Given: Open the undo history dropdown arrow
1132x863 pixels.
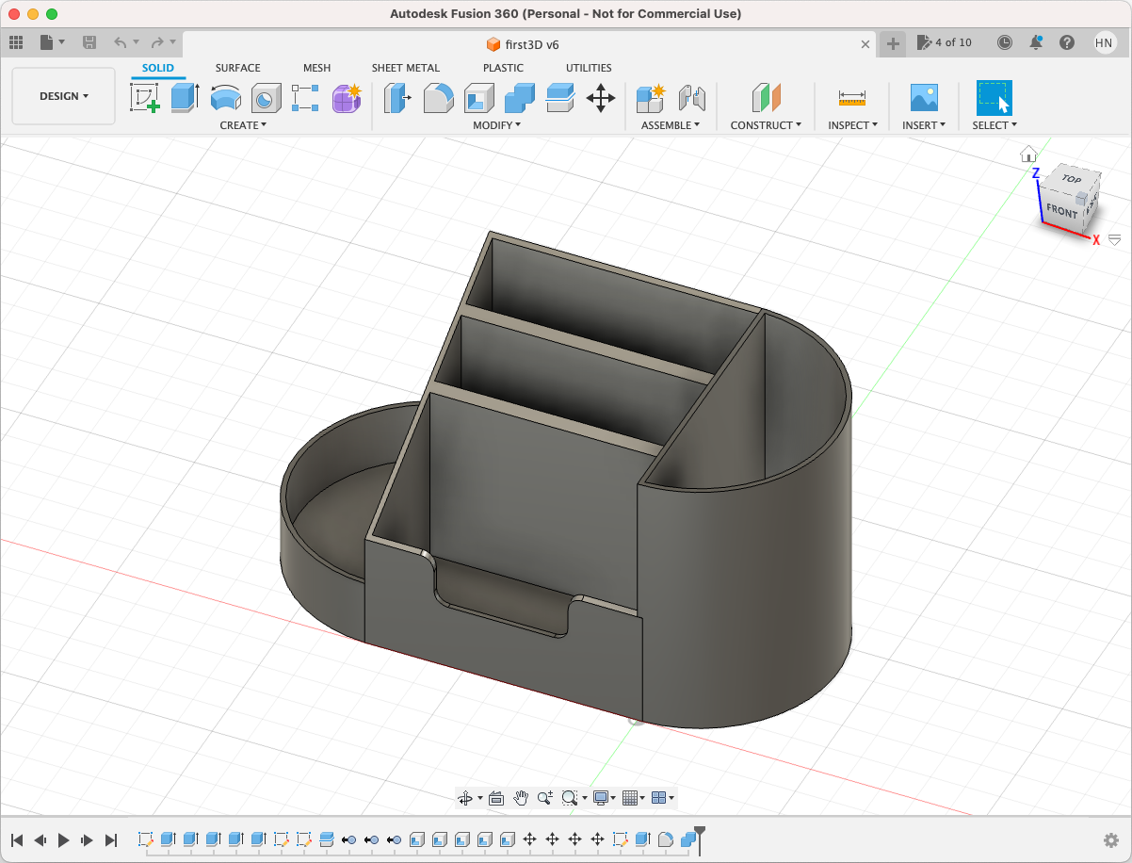Looking at the screenshot, I should [136, 42].
